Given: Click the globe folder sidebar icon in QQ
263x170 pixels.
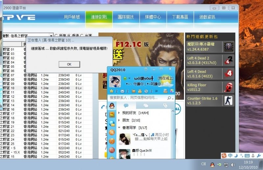Looking at the screenshot, I should 112,124.
